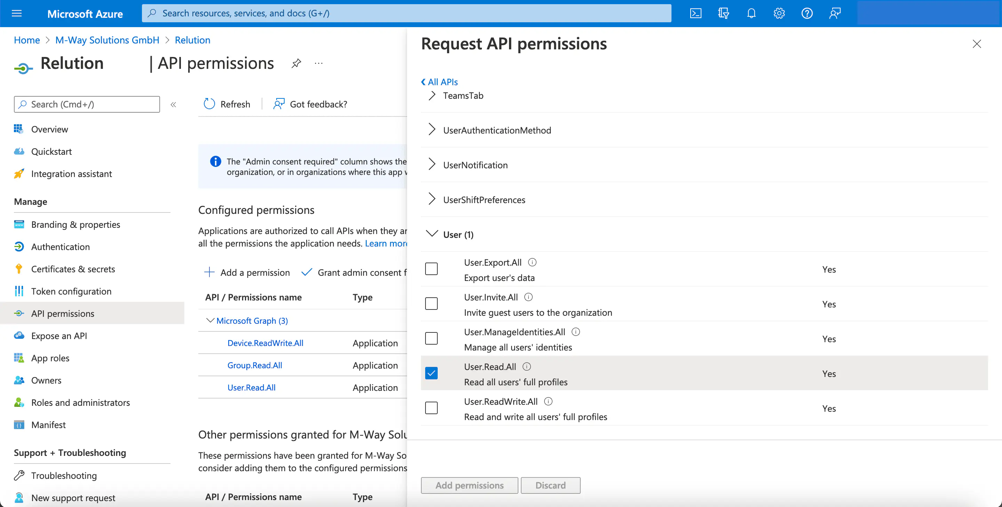Check the User.Export.All permission checkbox
Viewport: 1002px width, 507px height.
[x=431, y=269]
